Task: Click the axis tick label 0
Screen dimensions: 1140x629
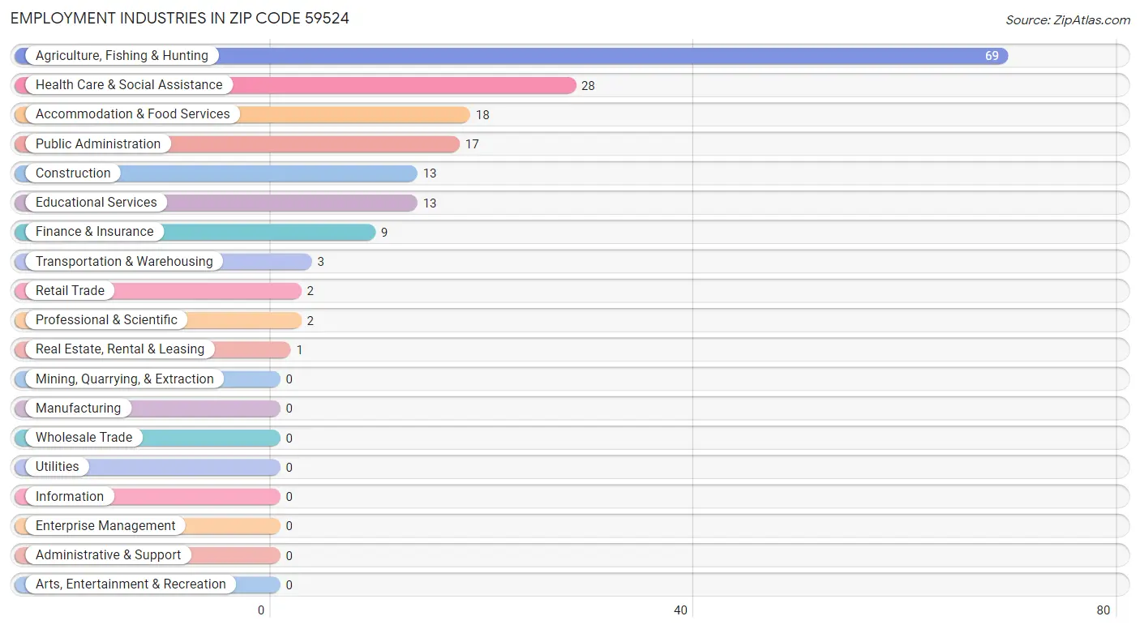Action: point(261,610)
